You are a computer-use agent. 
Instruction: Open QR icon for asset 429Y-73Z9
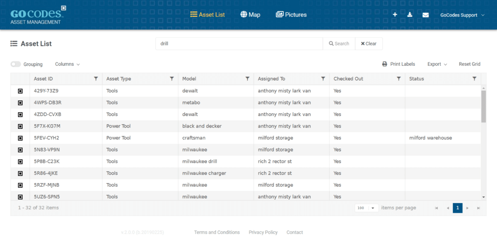(x=20, y=91)
